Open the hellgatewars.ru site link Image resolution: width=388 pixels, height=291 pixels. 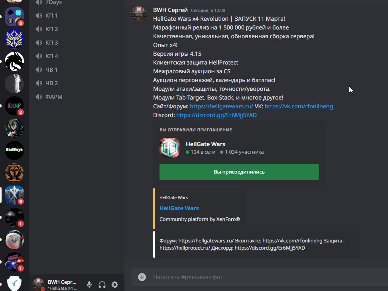click(221, 106)
